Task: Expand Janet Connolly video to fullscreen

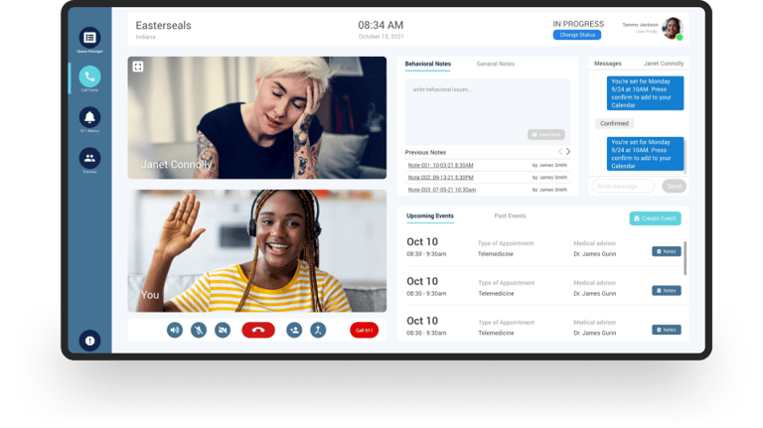Action: tap(138, 67)
